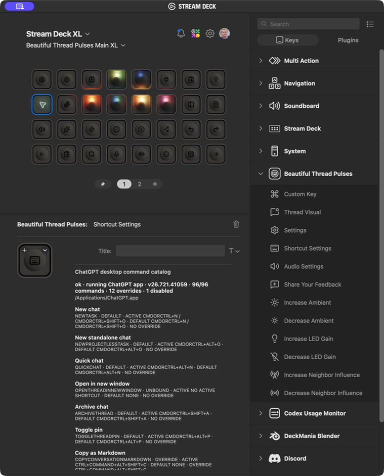Select the microphone key

[116, 154]
